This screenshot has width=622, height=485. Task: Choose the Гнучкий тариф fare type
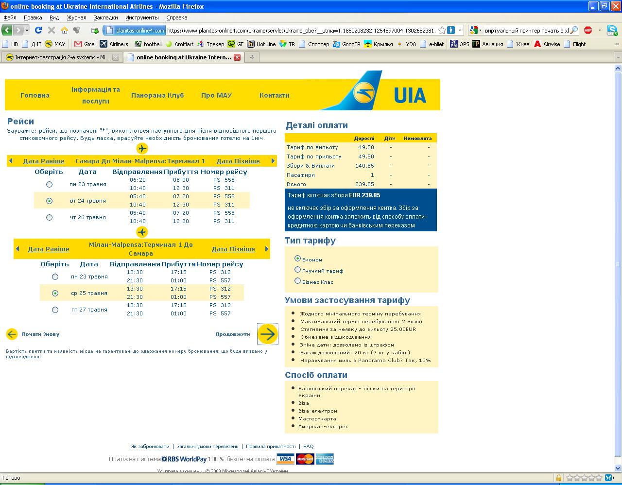tap(298, 270)
